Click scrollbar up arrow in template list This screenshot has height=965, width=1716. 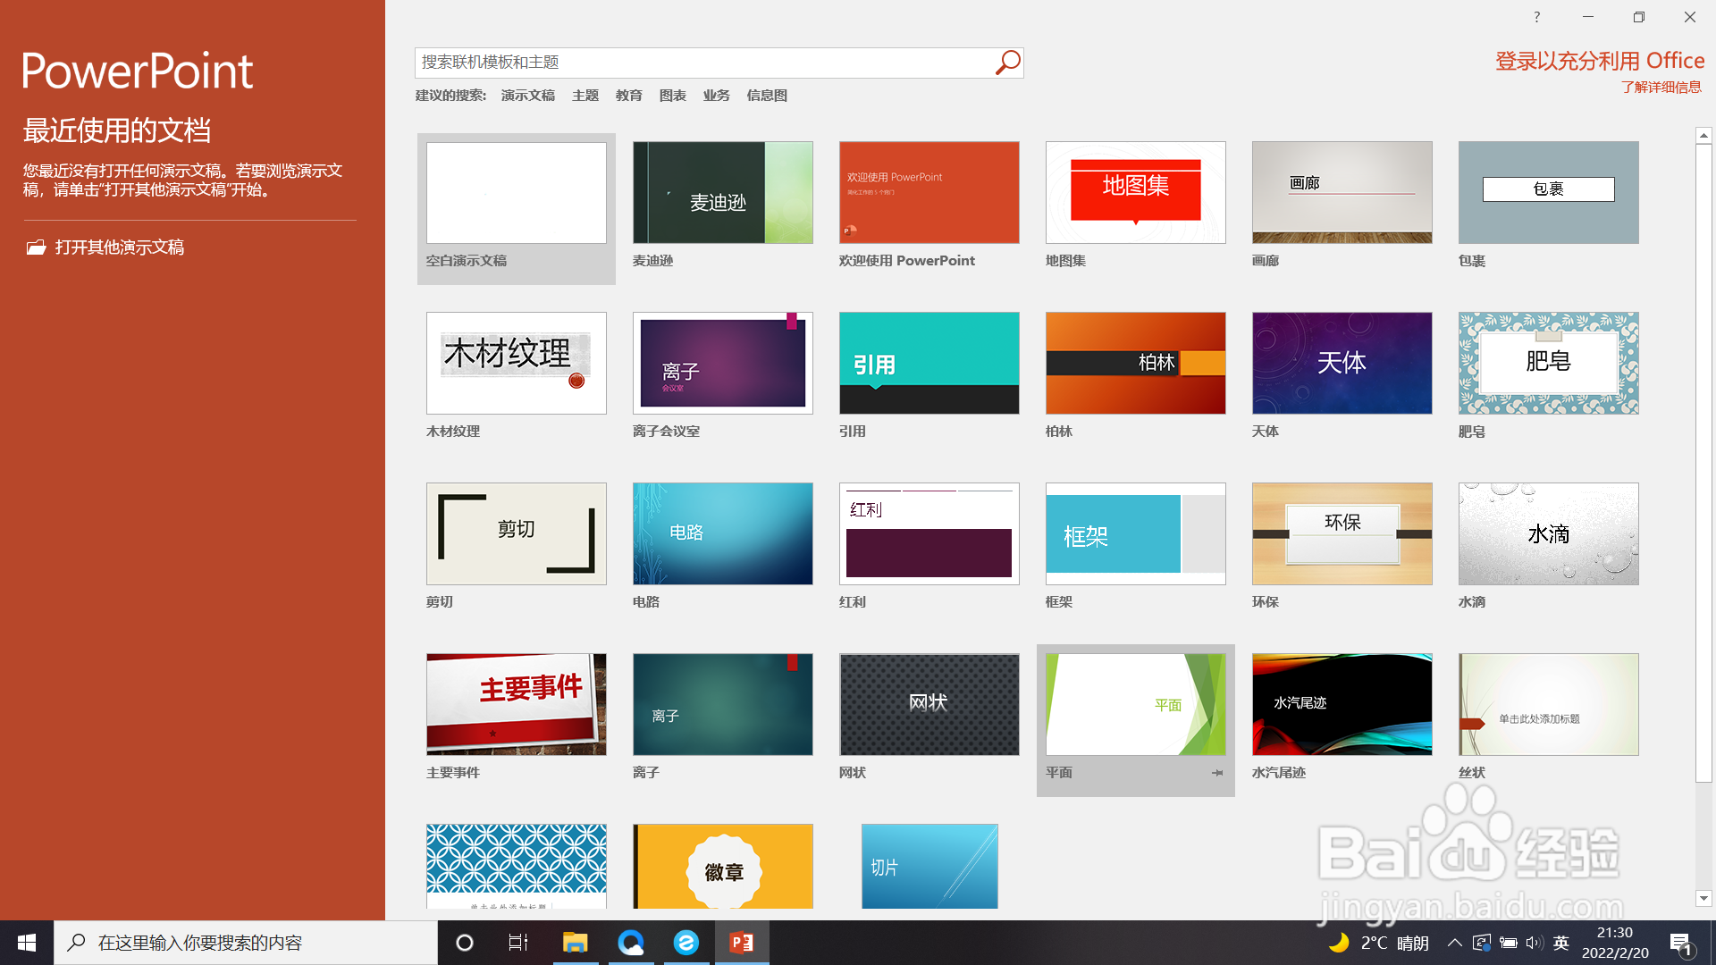1703,136
